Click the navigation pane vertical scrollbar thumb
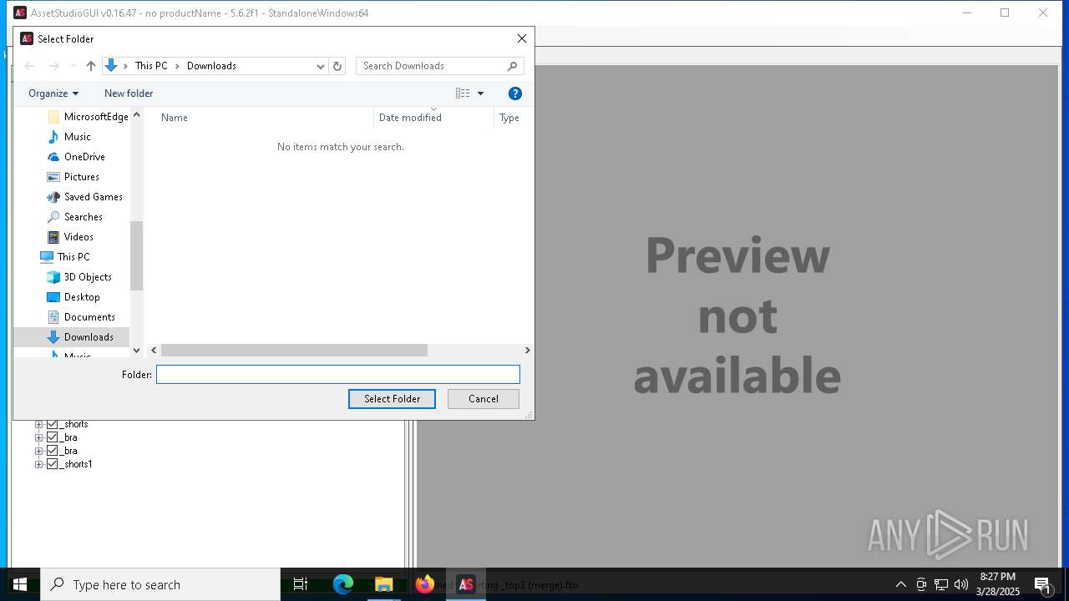Viewport: 1069px width, 601px height. click(x=136, y=255)
